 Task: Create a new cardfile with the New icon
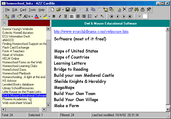click(52, 9)
